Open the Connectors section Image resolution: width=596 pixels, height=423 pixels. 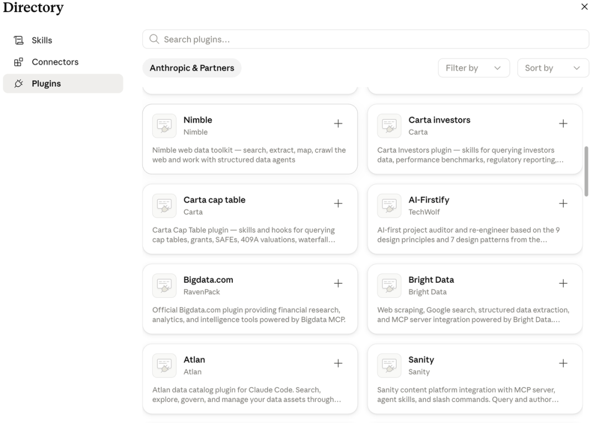pyautogui.click(x=63, y=62)
